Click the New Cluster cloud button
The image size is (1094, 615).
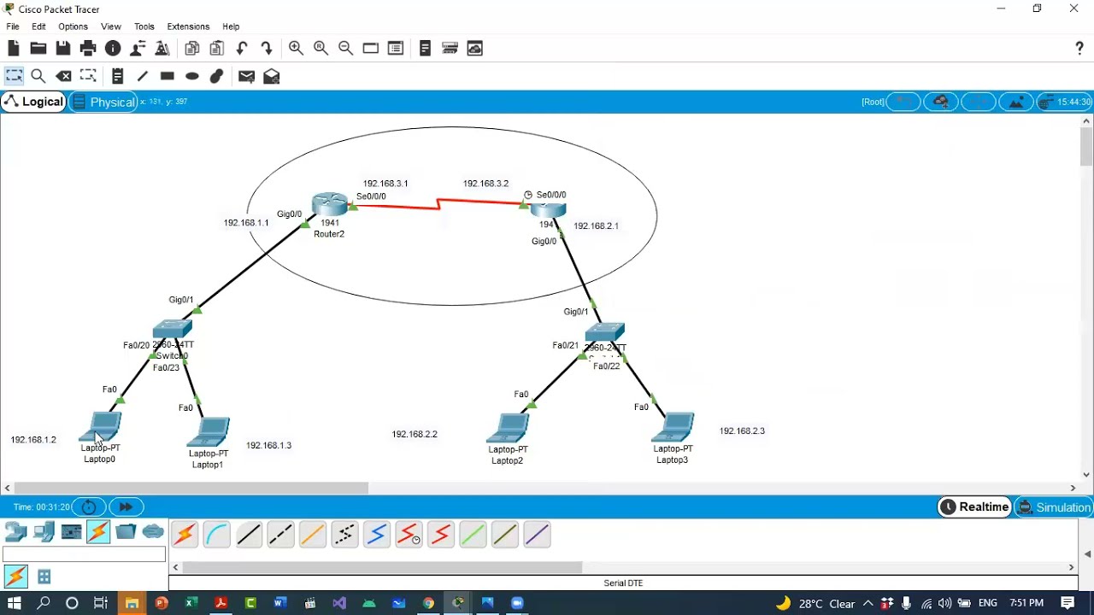click(941, 102)
